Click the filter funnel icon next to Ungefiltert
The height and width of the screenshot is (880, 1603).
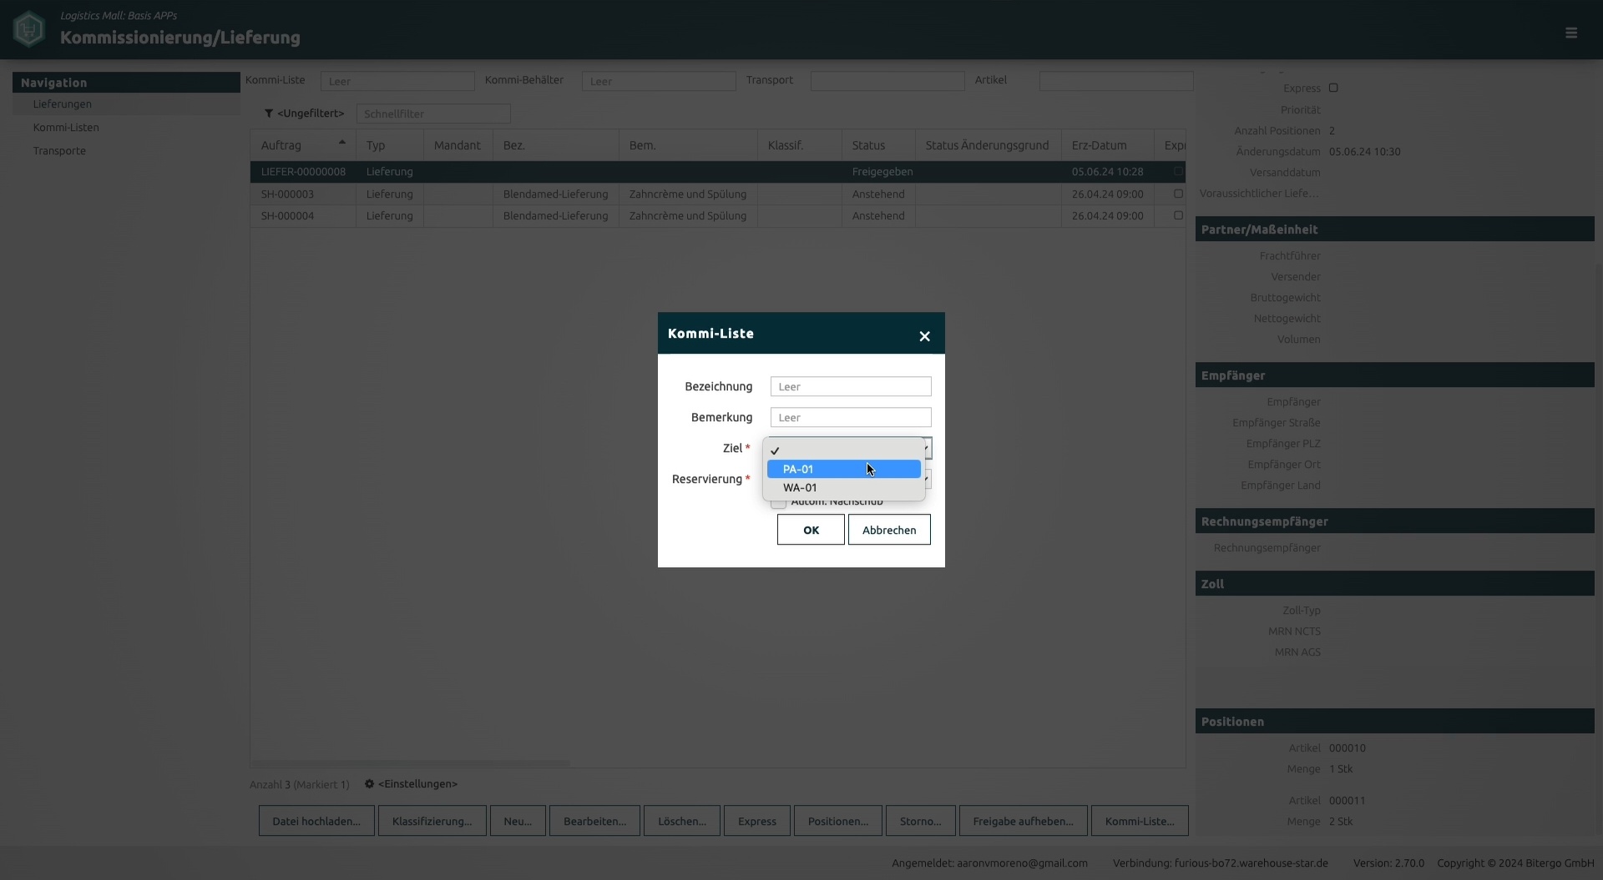[269, 113]
